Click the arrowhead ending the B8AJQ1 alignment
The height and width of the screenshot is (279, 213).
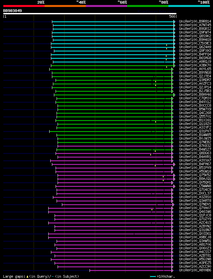point(174,179)
